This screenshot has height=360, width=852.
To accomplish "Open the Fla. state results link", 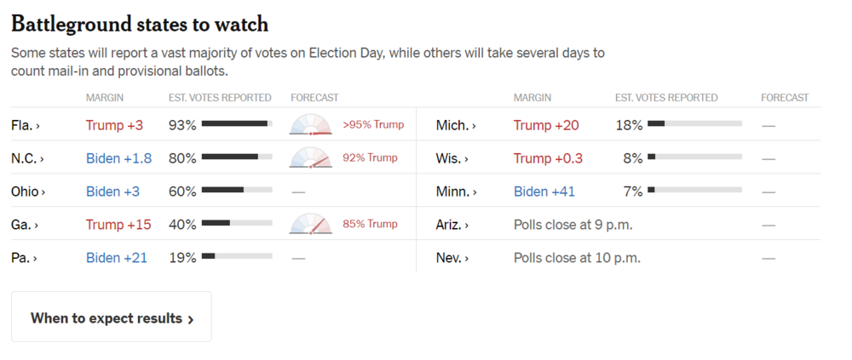I will coord(26,125).
